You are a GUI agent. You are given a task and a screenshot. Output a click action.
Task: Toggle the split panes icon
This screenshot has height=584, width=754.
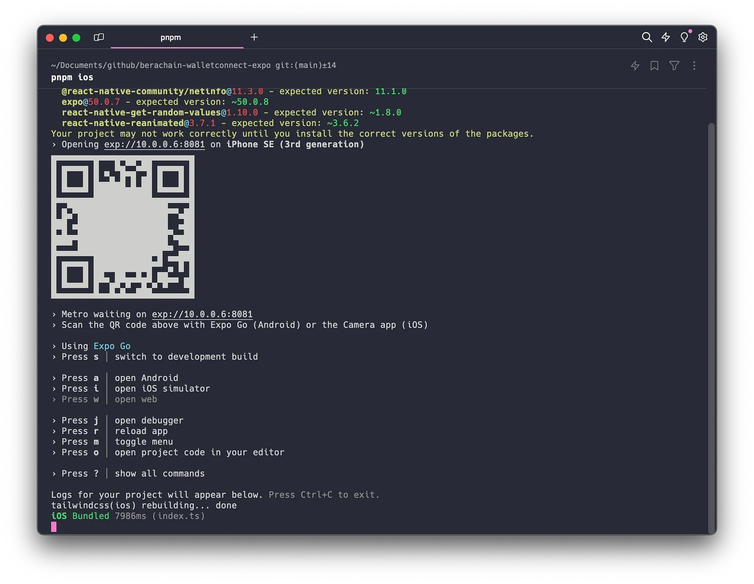[x=99, y=37]
